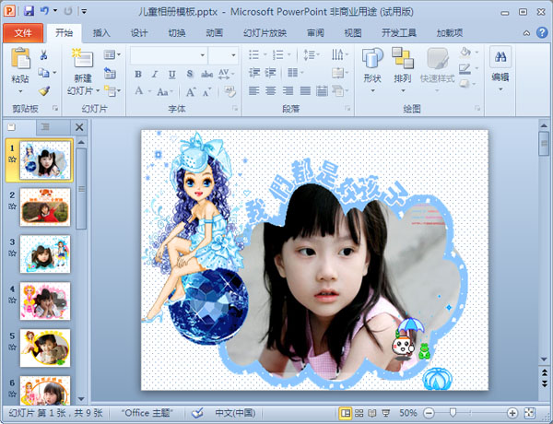553x424 pixels.
Task: Switch to the Insert tab
Action: coord(101,33)
